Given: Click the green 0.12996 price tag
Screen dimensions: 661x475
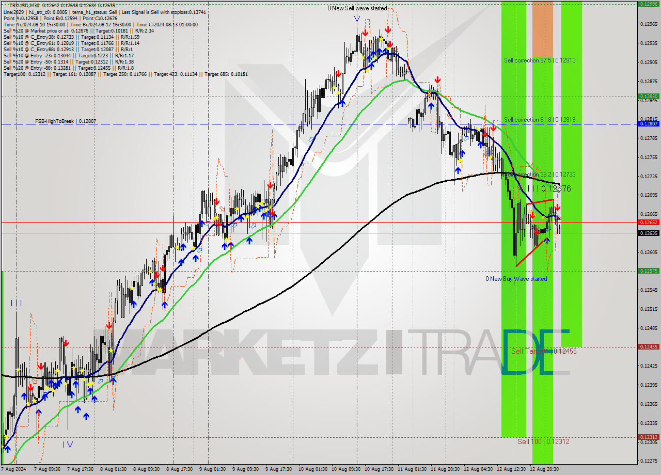Looking at the screenshot, I should (649, 4).
